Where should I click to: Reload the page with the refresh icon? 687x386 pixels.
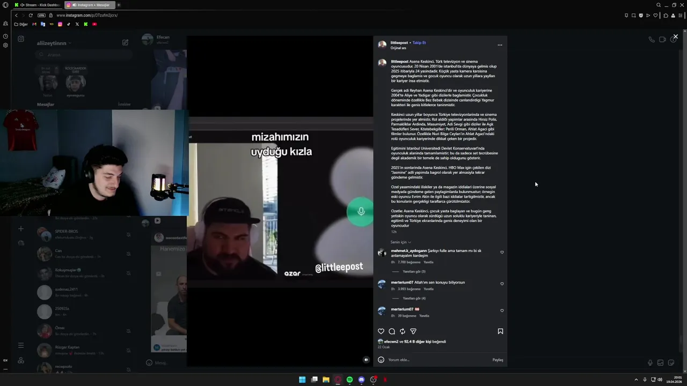click(31, 15)
